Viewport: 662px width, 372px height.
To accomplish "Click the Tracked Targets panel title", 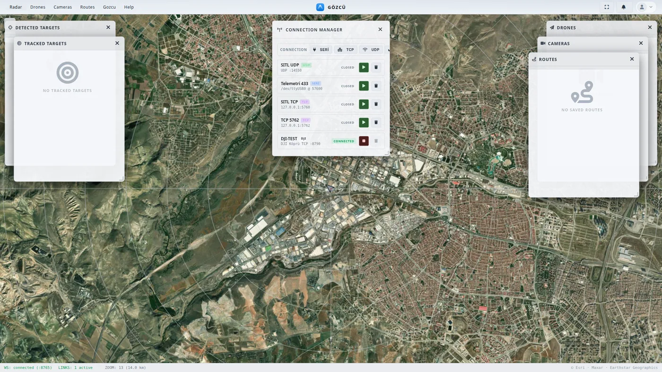I will [x=45, y=43].
